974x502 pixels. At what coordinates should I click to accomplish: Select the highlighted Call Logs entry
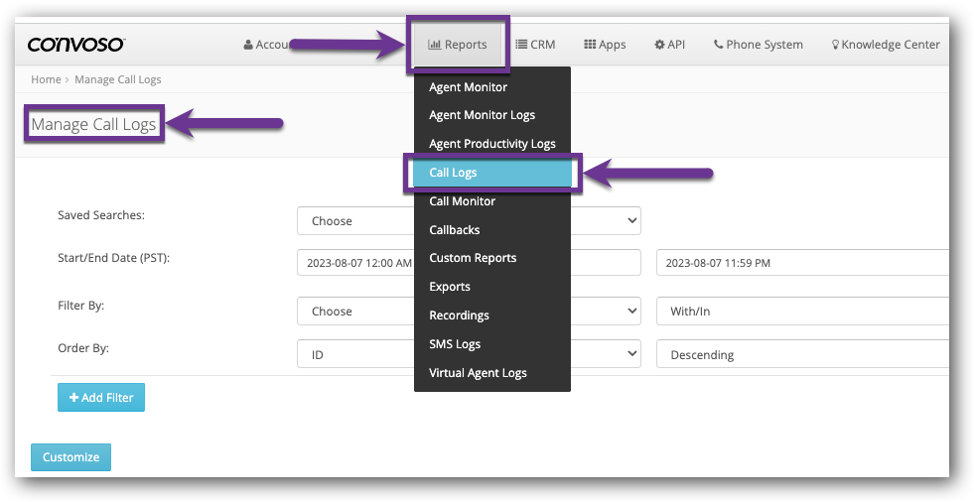492,174
